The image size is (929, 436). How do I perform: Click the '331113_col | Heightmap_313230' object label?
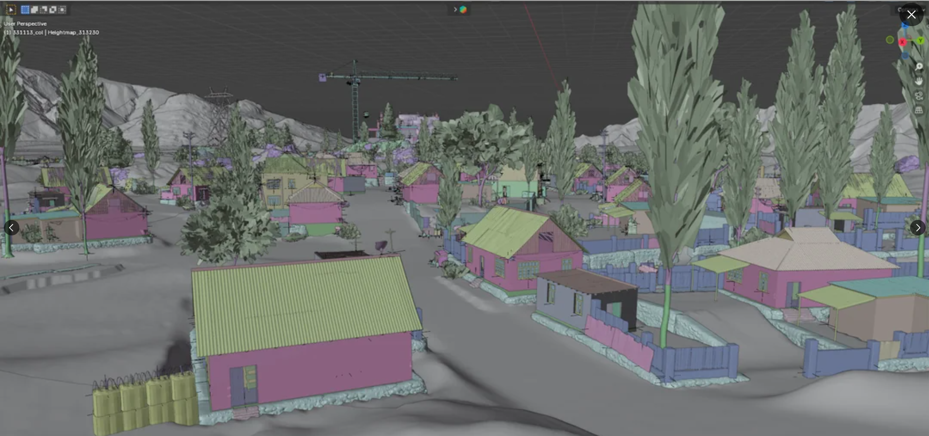[x=56, y=32]
